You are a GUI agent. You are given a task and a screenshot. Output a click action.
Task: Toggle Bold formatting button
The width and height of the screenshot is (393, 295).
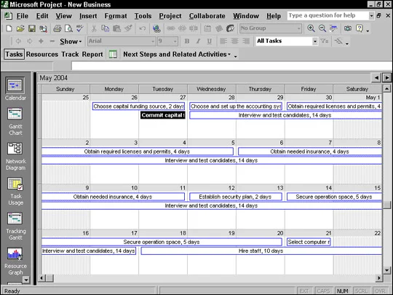[187, 41]
